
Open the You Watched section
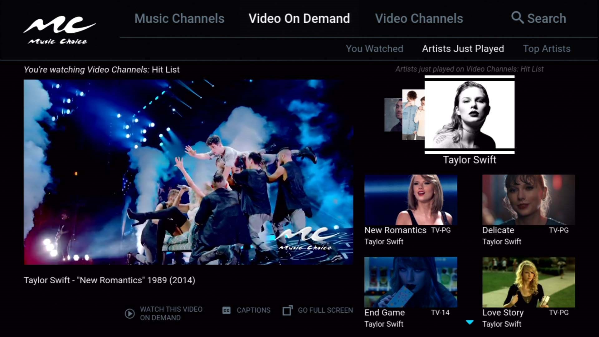[374, 49]
